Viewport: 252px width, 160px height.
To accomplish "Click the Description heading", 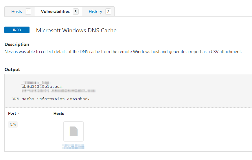I will [x=17, y=44].
